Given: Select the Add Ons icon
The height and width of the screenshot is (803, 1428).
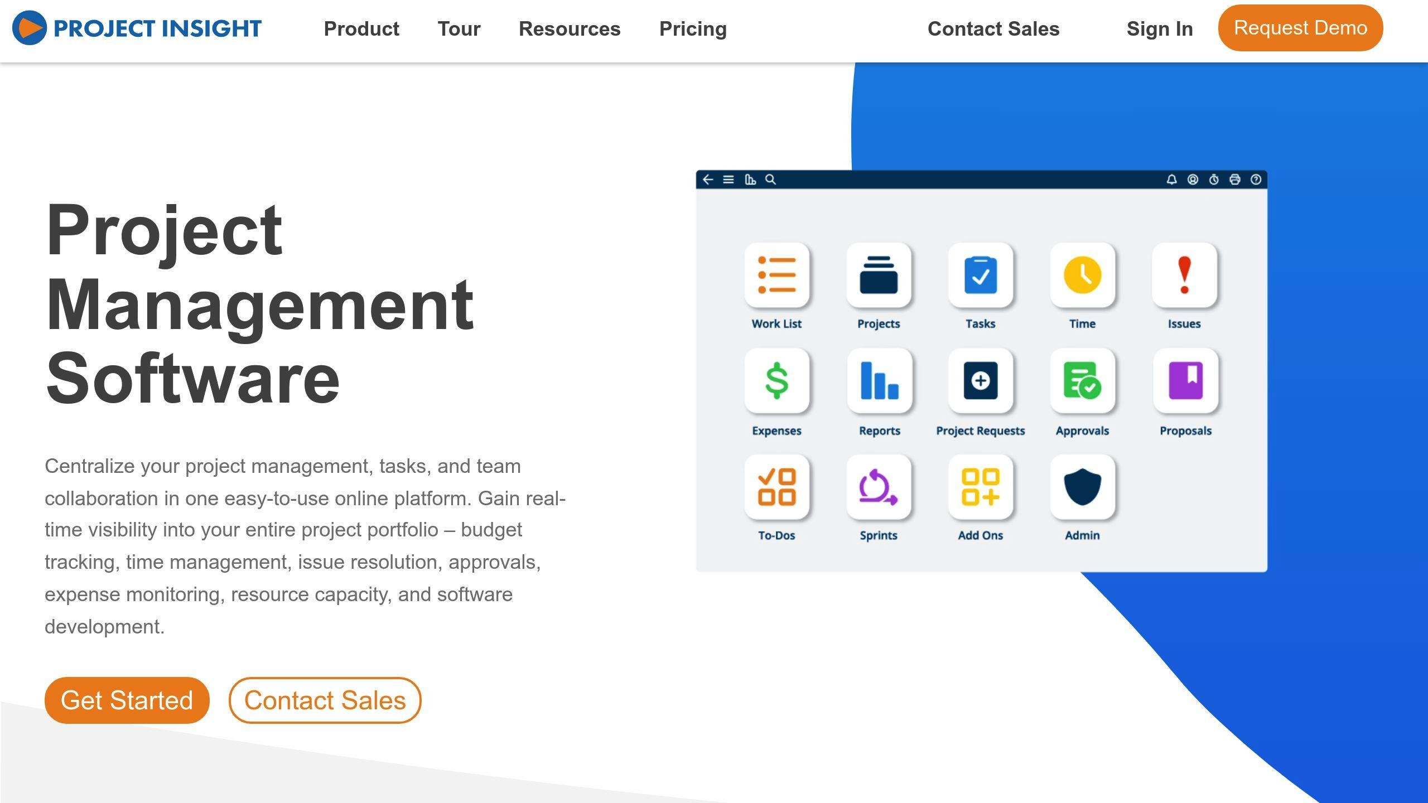Looking at the screenshot, I should (x=981, y=487).
